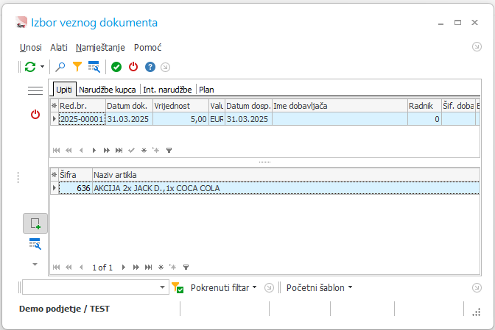Select row AKCIJA 2x JACK D.,1x COCA COLA
This screenshot has height=330, width=495.
coord(286,188)
